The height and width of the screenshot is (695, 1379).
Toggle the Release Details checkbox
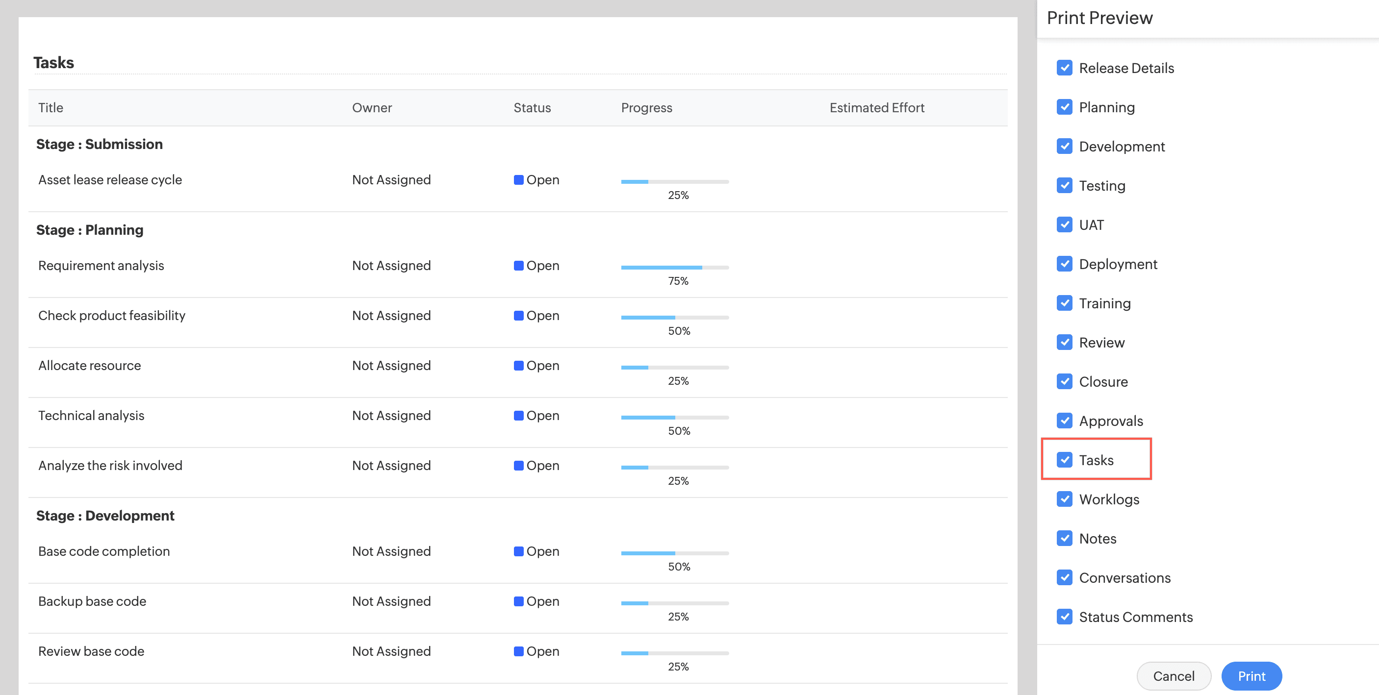point(1064,68)
